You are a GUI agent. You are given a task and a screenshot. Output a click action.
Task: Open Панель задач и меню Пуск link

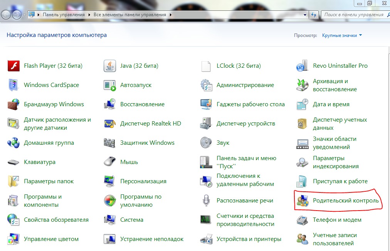click(247, 162)
